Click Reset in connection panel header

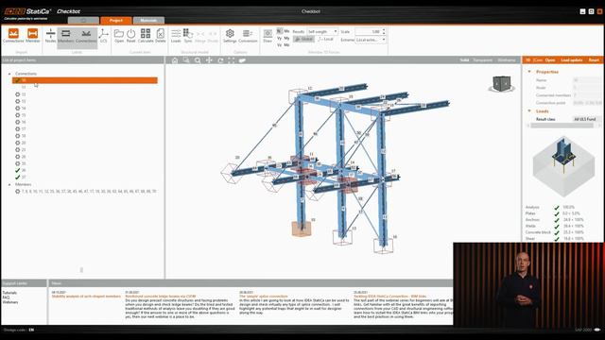594,60
